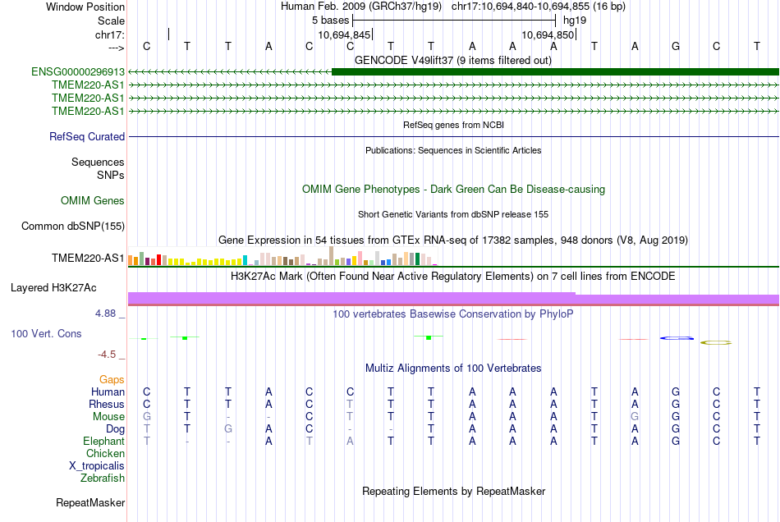Click OMIM Gene Phenotypes title text
This screenshot has height=522, width=780.
tap(453, 190)
